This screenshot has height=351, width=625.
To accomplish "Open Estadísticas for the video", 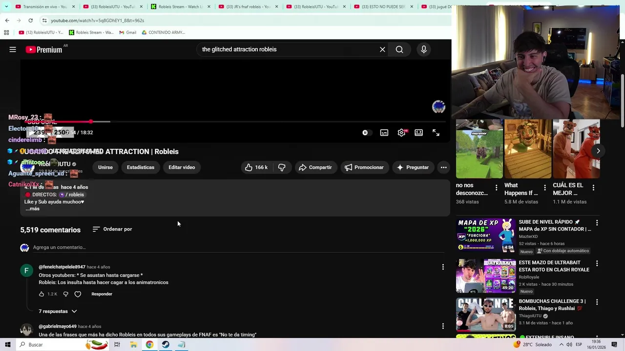I will tap(141, 167).
